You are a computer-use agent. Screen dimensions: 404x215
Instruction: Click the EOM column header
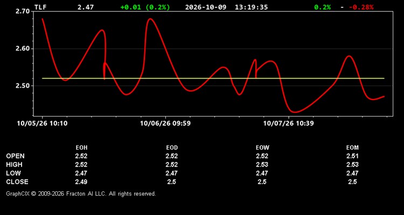[x=352, y=148]
